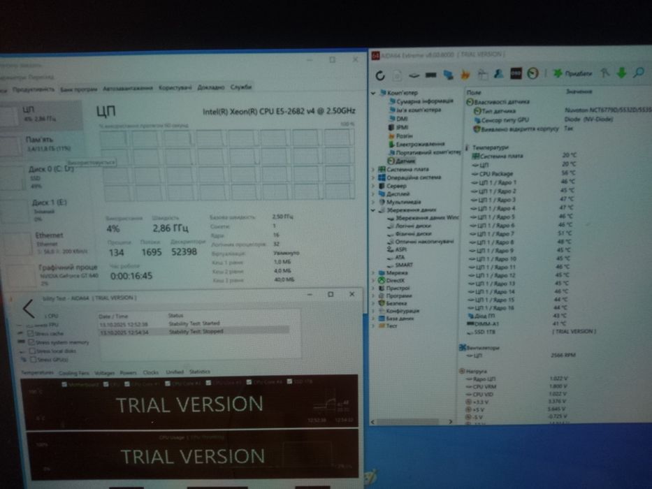Open the Voltages tab in stability test
Screen dimensions: 652x489
tap(104, 373)
